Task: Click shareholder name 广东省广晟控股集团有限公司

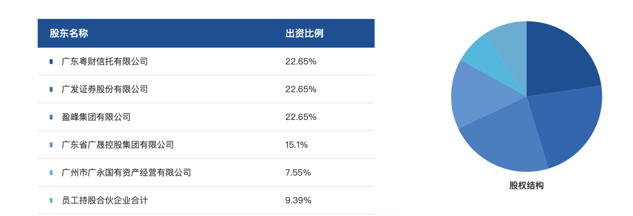Action: (118, 145)
